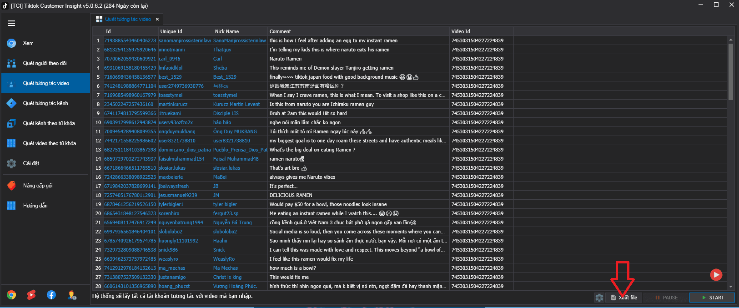This screenshot has width=739, height=308.
Task: Click nickname Ông Duy MUKBANG
Action: pos(235,131)
